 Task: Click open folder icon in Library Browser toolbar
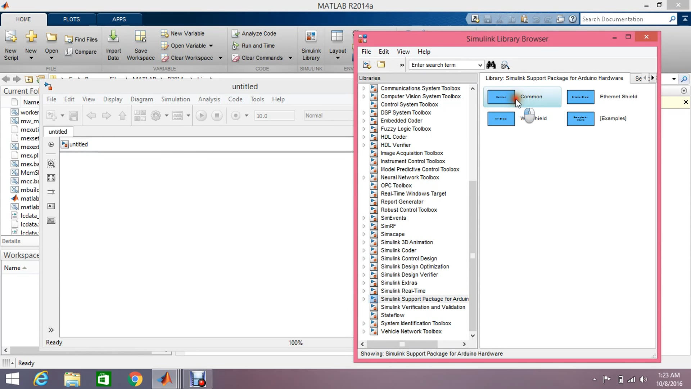381,65
